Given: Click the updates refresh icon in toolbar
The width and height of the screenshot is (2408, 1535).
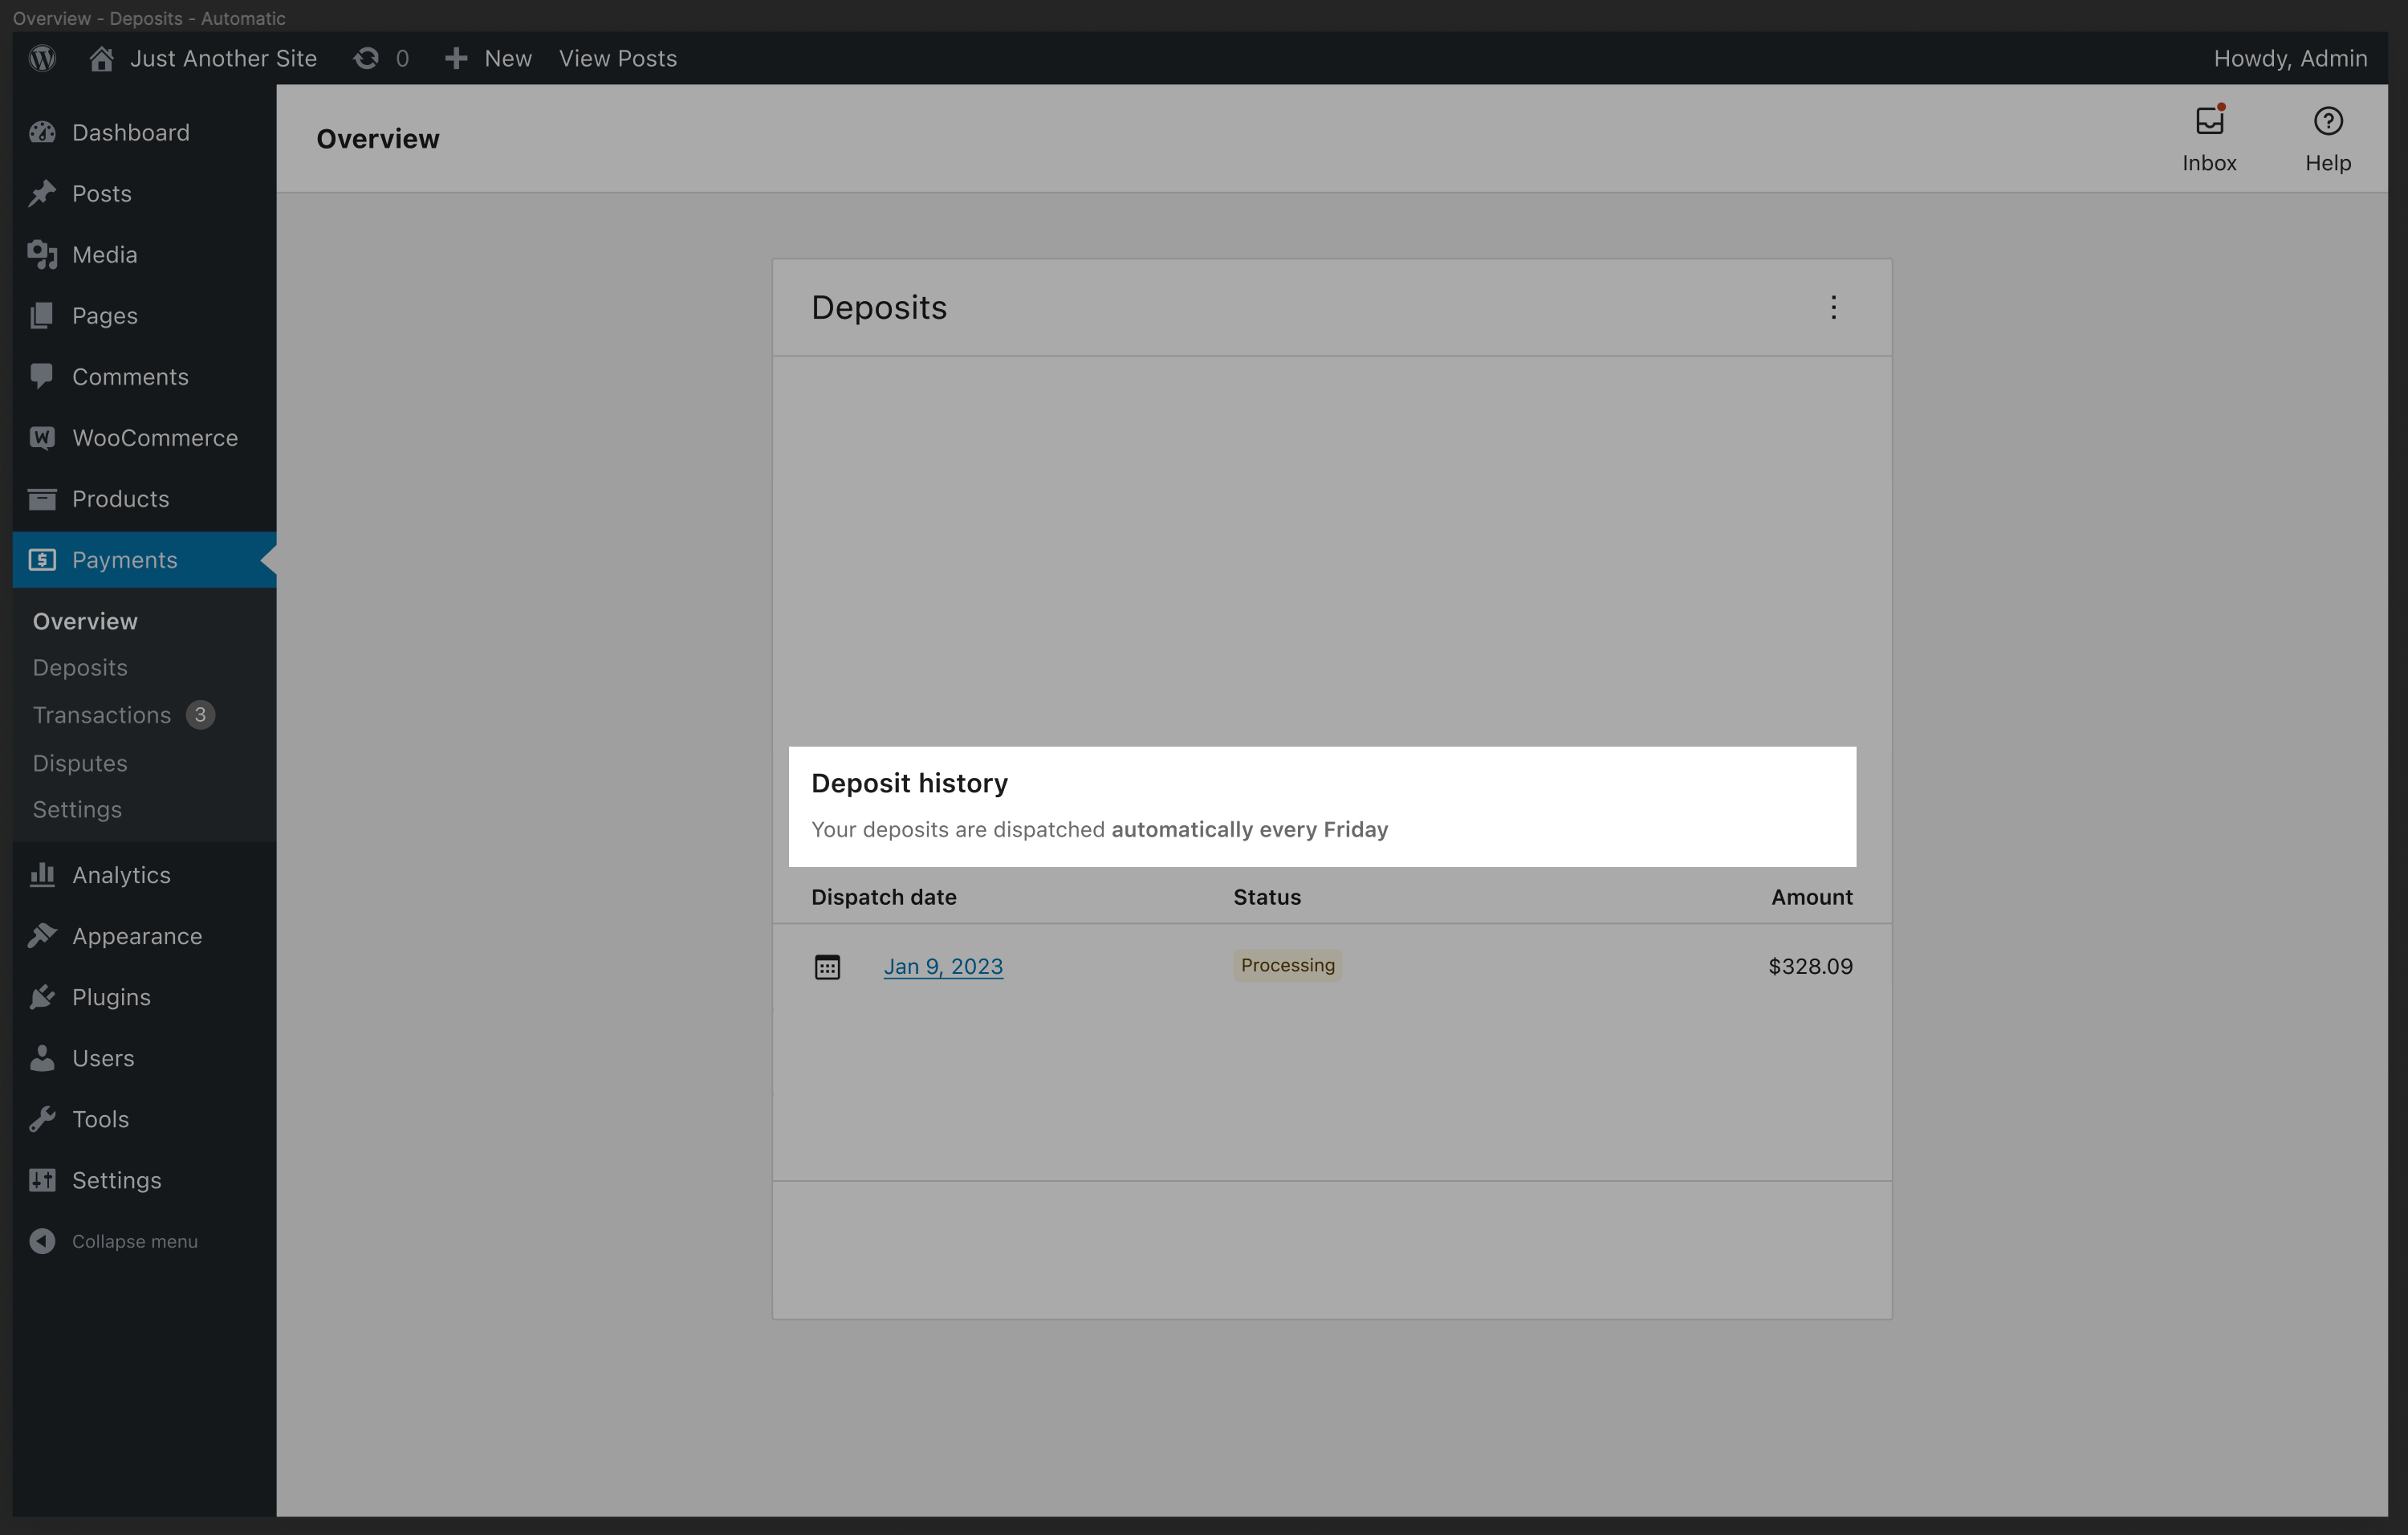Looking at the screenshot, I should pos(366,58).
